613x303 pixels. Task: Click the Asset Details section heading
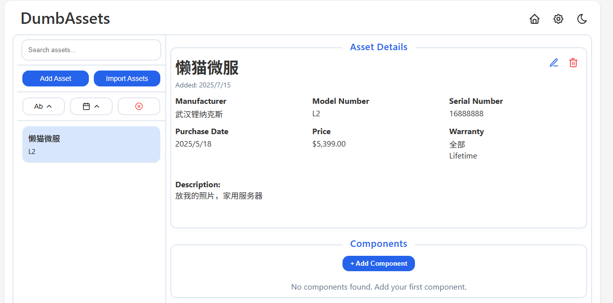tap(379, 47)
